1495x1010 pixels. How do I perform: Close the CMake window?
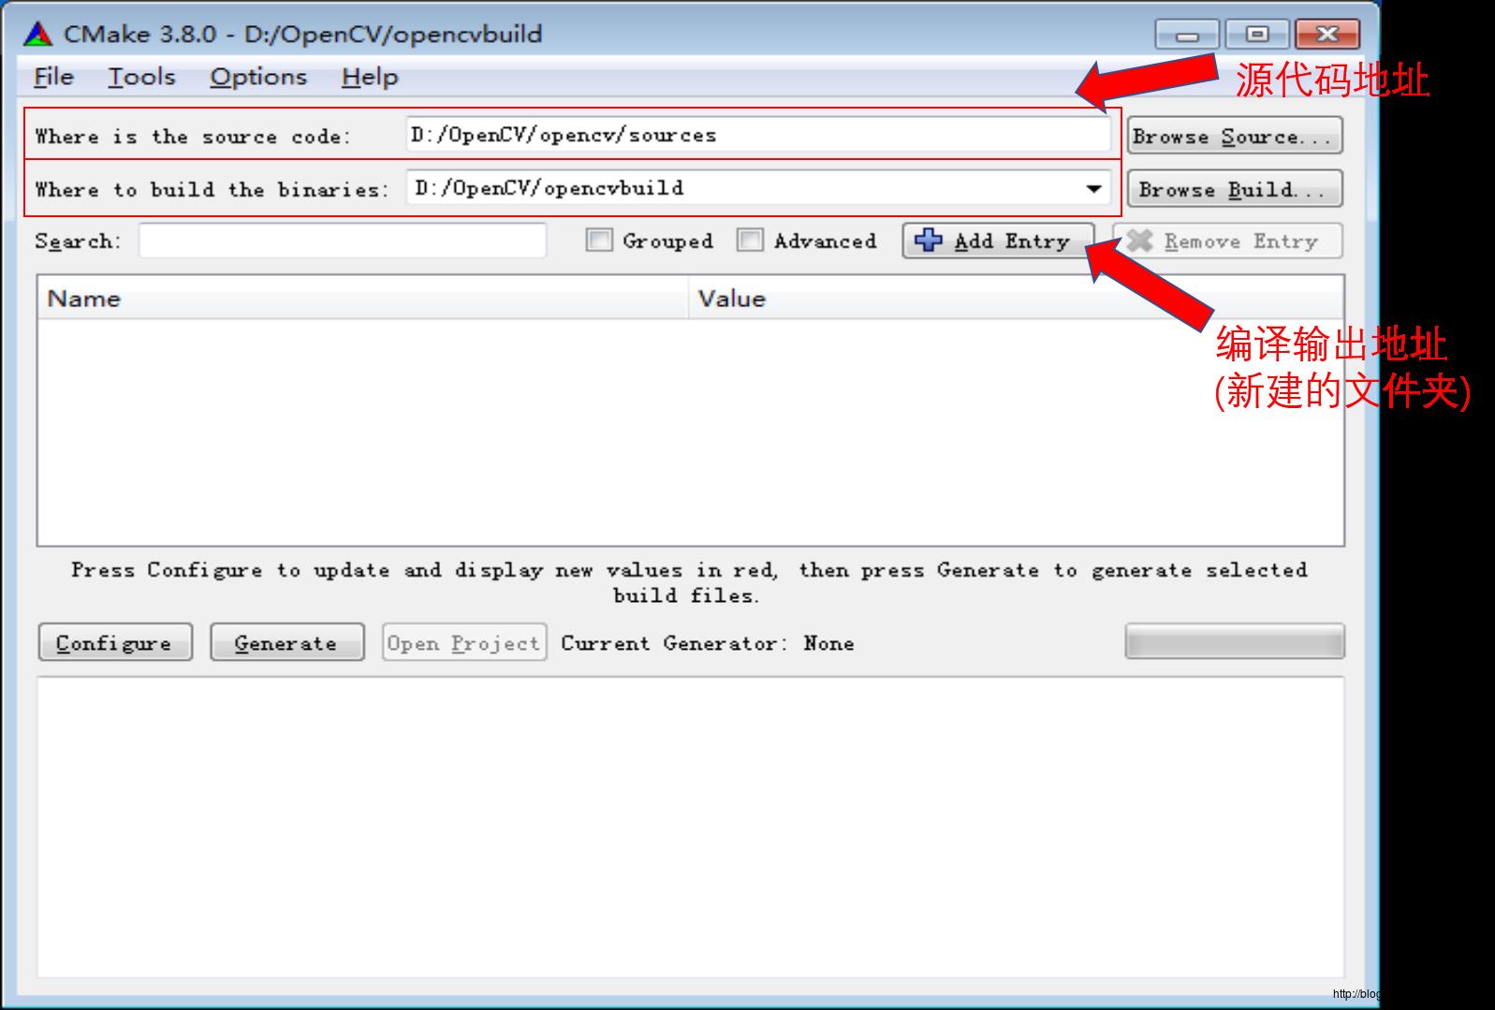pyautogui.click(x=1326, y=35)
